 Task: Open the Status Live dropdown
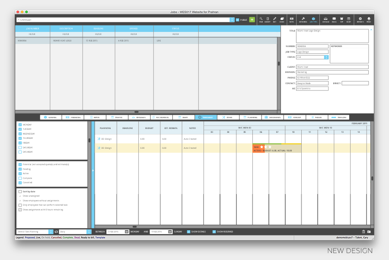[x=326, y=57]
